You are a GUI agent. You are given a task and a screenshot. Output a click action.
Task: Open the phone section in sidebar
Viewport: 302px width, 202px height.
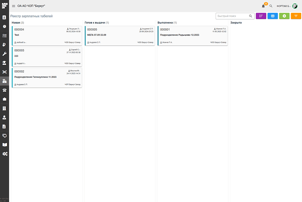5,90
